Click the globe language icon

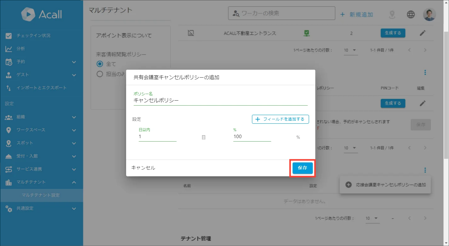tap(411, 14)
